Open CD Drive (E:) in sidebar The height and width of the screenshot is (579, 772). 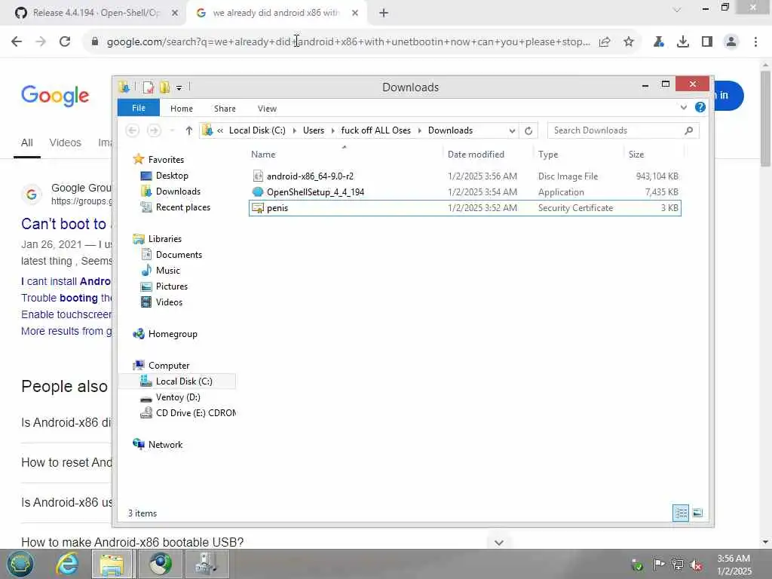click(195, 412)
